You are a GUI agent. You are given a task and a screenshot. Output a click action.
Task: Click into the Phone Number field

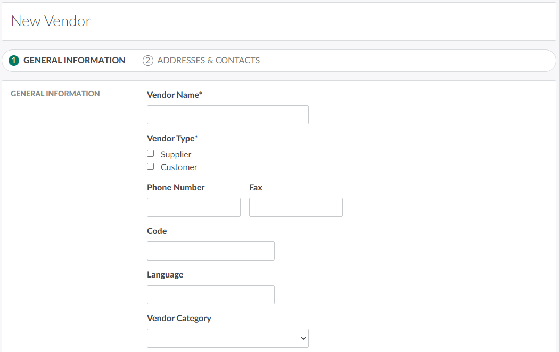(193, 207)
